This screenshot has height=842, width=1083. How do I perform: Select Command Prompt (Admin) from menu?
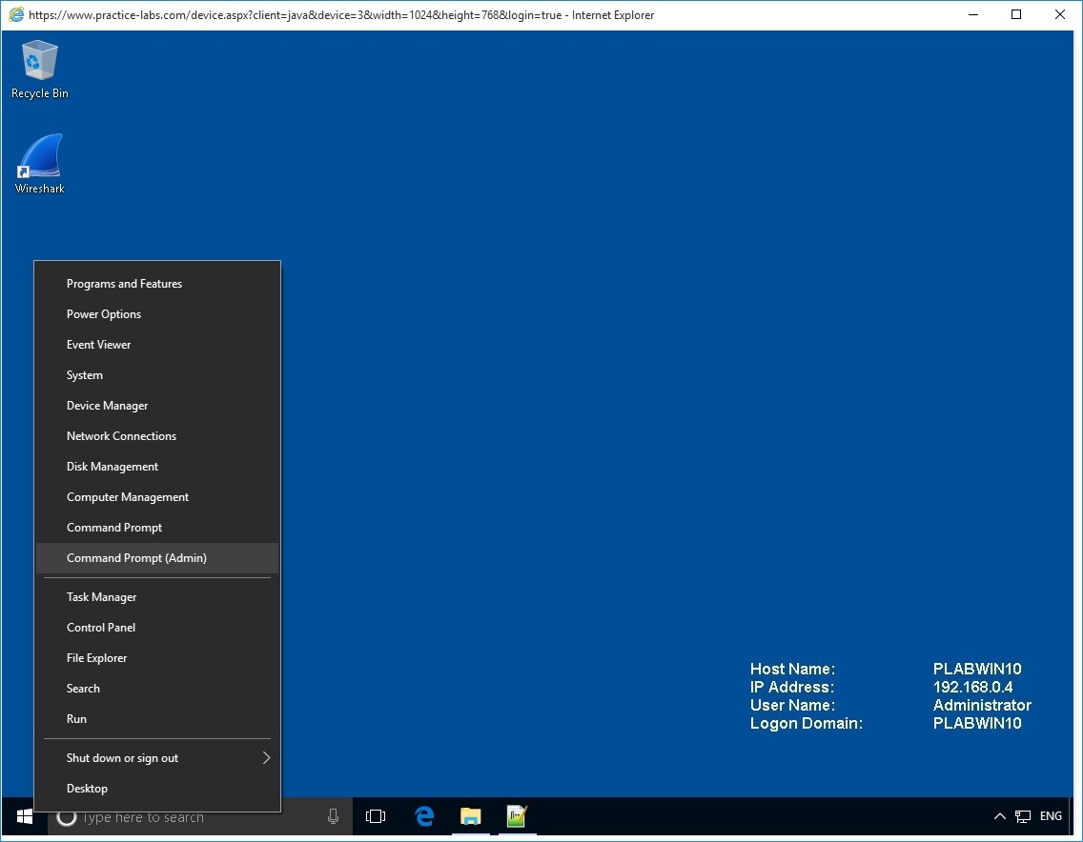(x=136, y=558)
